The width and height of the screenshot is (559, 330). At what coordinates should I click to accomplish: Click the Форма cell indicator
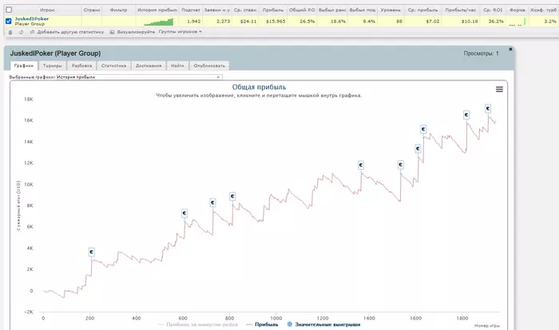[x=517, y=22]
